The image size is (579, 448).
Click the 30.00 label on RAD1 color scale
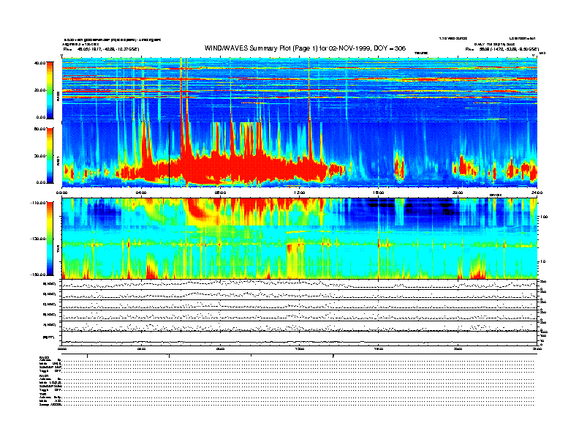point(39,156)
